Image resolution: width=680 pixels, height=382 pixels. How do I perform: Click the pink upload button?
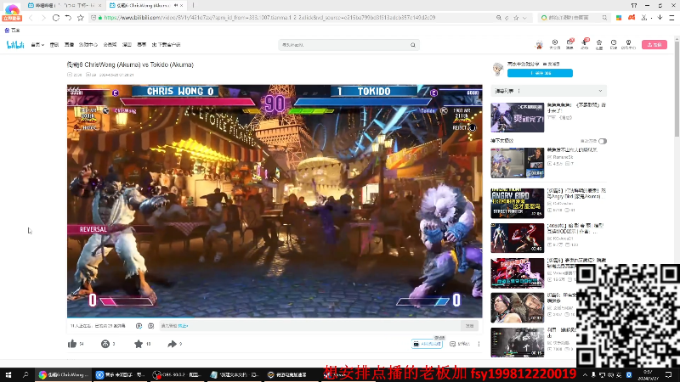(654, 45)
